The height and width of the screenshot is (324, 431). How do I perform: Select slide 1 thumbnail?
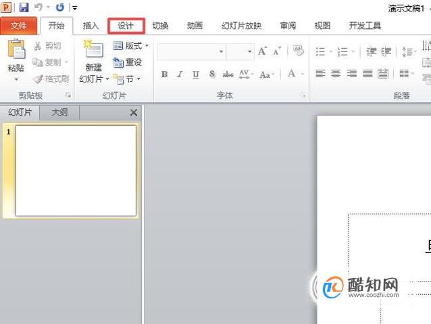(76, 170)
